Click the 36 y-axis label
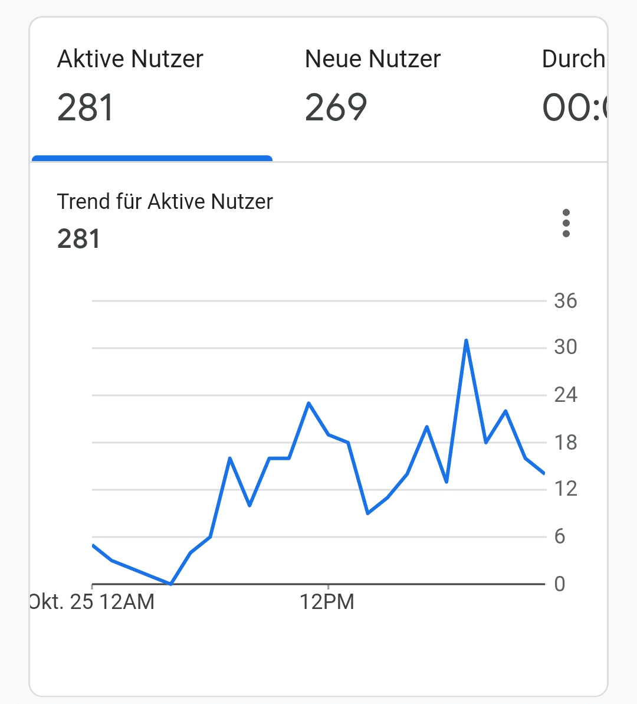 [x=565, y=301]
